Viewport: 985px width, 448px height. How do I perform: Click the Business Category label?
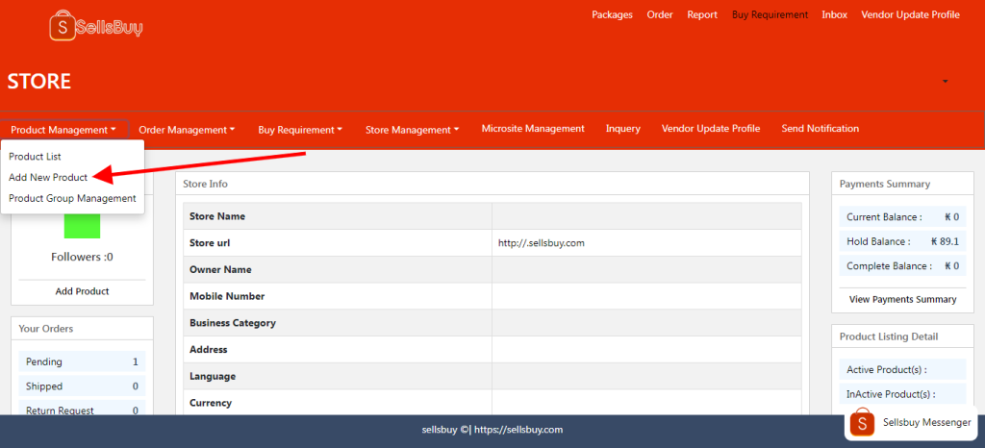233,323
